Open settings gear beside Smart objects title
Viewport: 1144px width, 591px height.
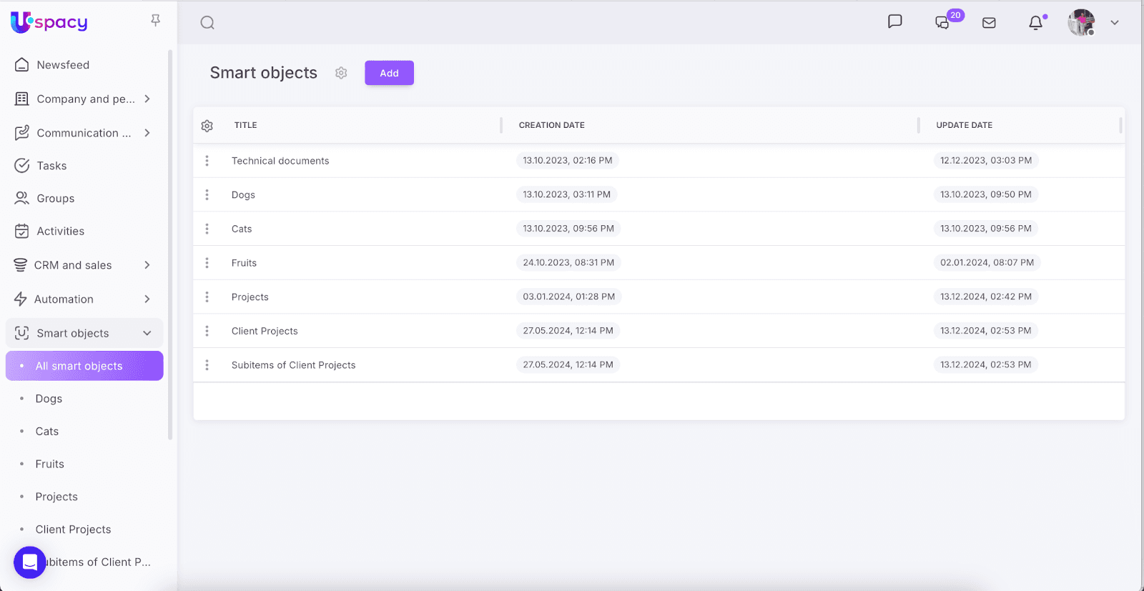coord(341,73)
